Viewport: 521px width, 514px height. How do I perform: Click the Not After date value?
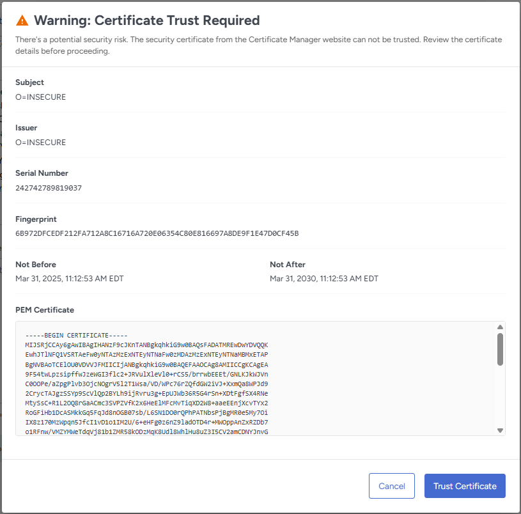pyautogui.click(x=323, y=279)
